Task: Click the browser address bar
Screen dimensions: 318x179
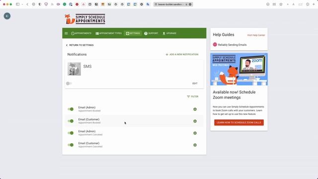Action: (173, 4)
